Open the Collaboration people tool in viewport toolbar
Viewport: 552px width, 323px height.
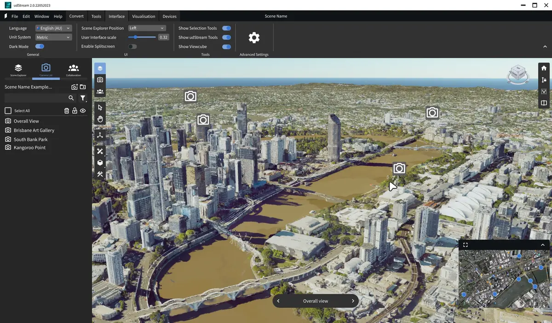(100, 91)
